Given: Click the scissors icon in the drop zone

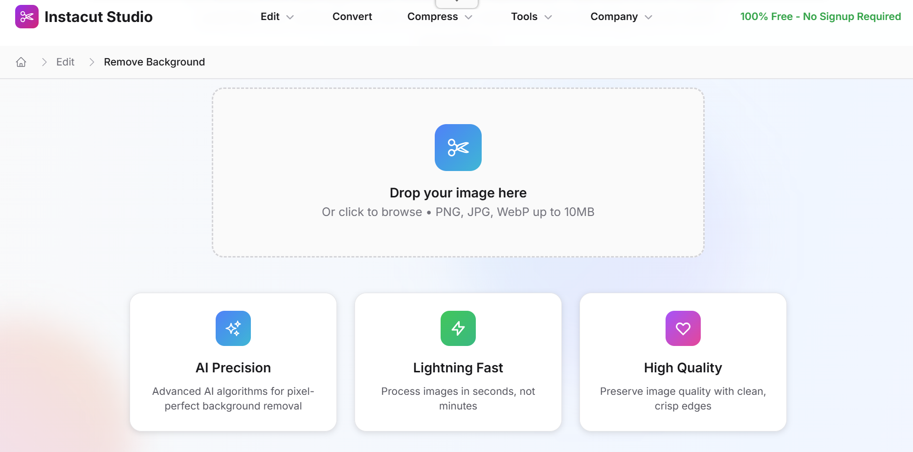Looking at the screenshot, I should tap(458, 147).
